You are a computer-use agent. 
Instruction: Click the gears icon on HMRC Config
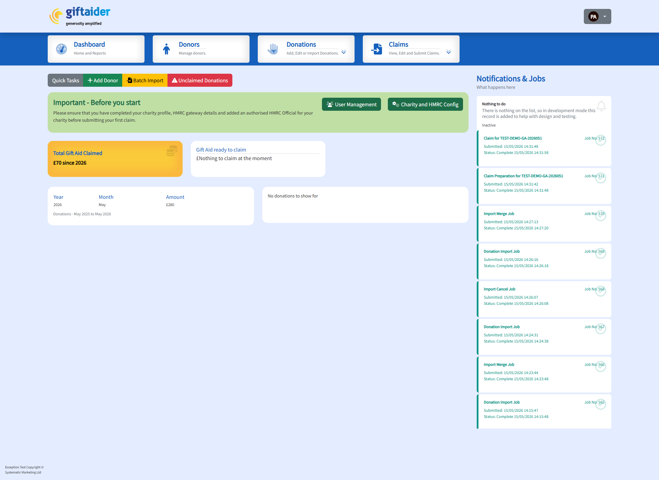pos(396,104)
